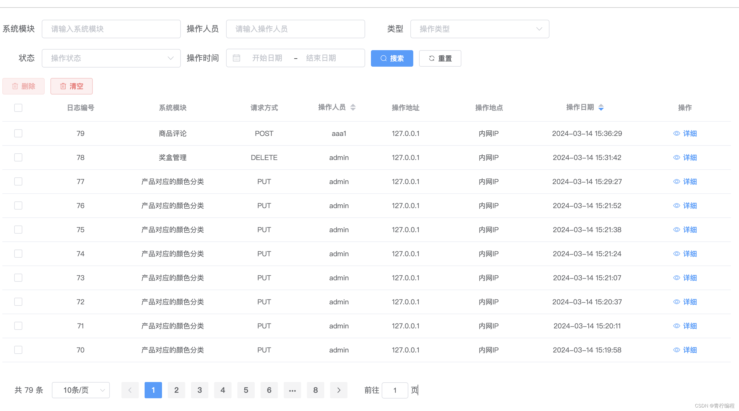The image size is (739, 411).
Task: Click the 请输入系统模块 input field
Action: 111,29
